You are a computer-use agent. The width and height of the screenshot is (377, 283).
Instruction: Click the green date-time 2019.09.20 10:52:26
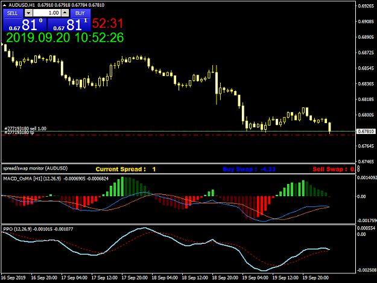pos(65,38)
